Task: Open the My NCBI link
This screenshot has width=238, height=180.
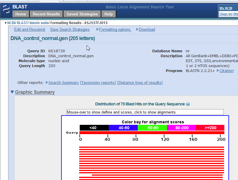Action: (226, 8)
